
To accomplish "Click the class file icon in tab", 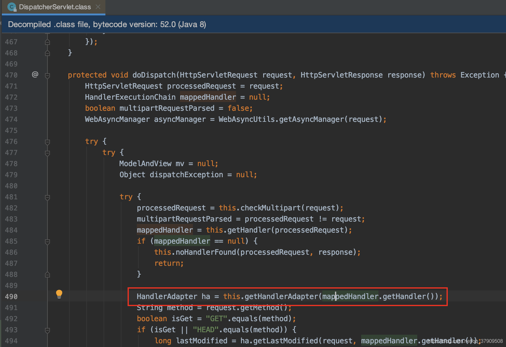I will [12, 7].
